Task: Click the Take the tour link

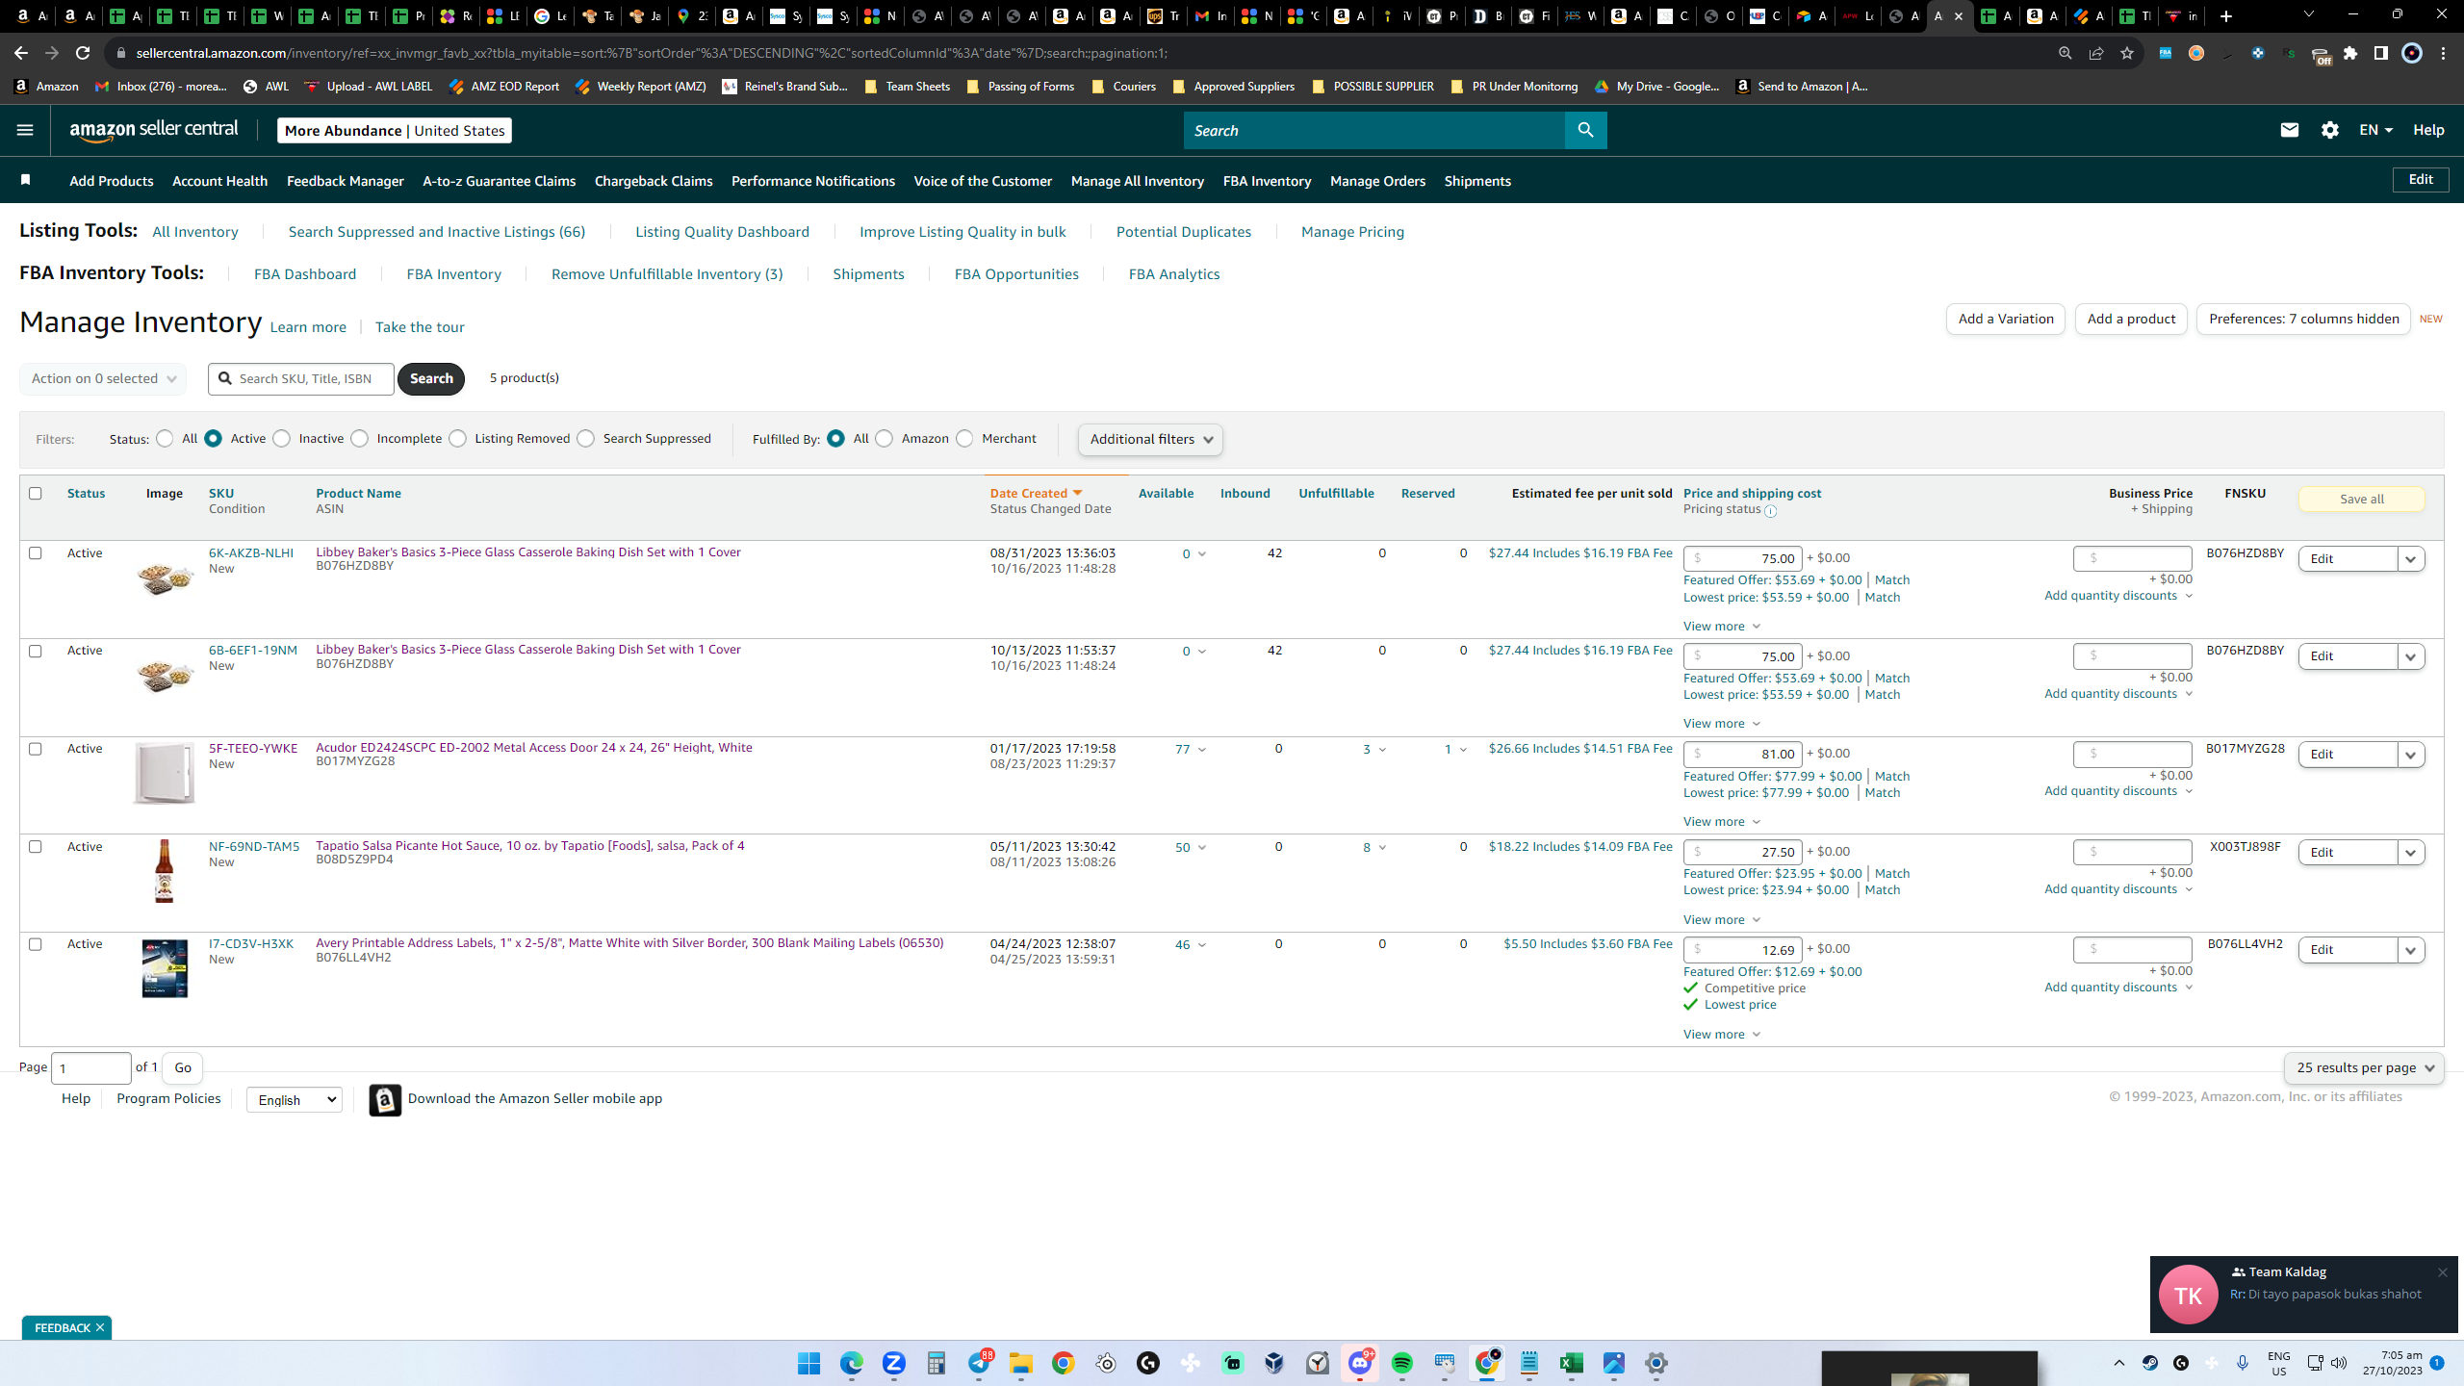Action: (420, 327)
